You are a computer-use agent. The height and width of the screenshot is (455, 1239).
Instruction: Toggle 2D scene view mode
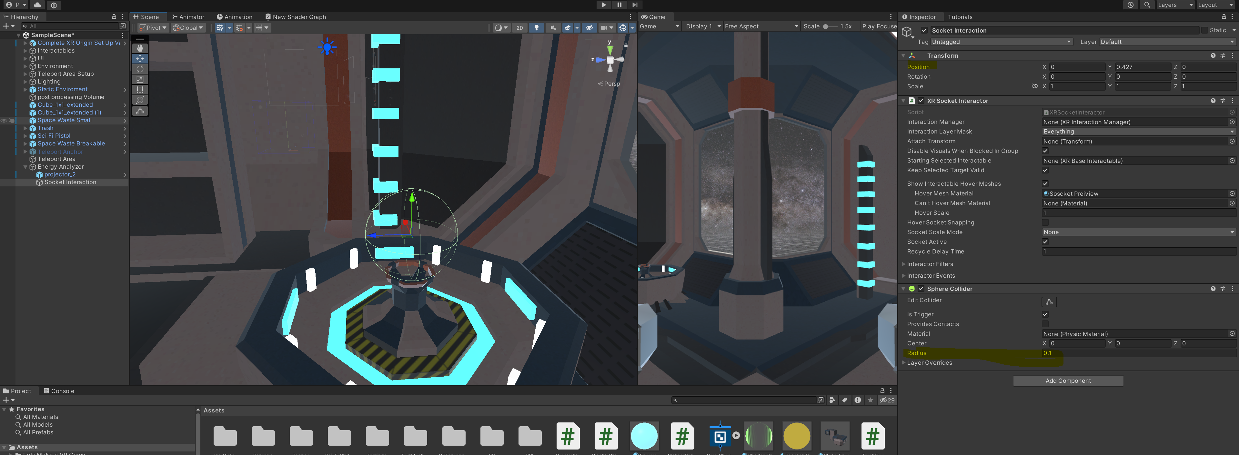pos(519,28)
